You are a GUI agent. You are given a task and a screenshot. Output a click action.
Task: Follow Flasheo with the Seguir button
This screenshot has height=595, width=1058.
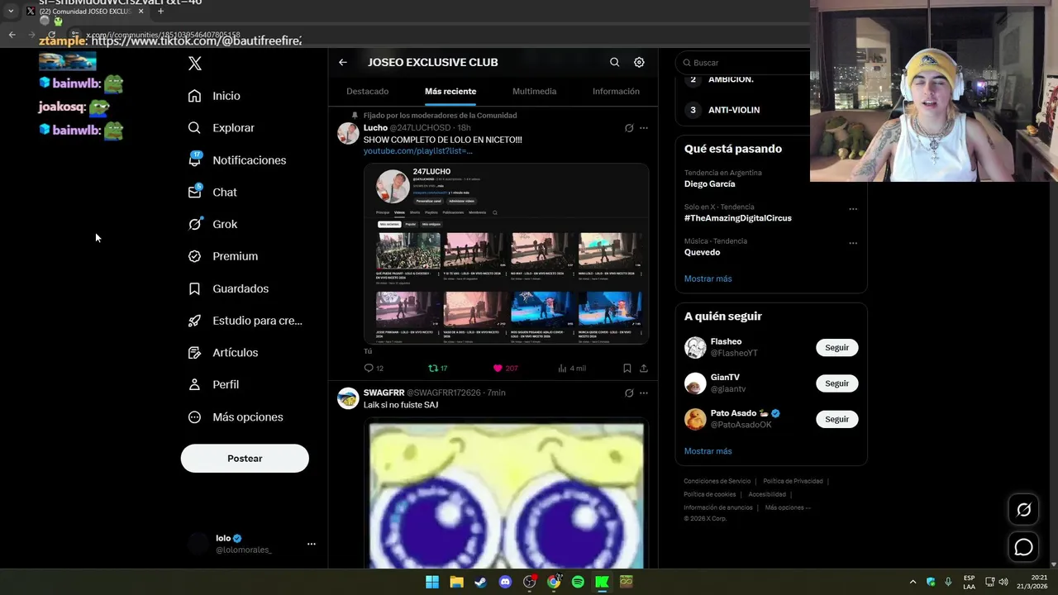[x=836, y=348]
